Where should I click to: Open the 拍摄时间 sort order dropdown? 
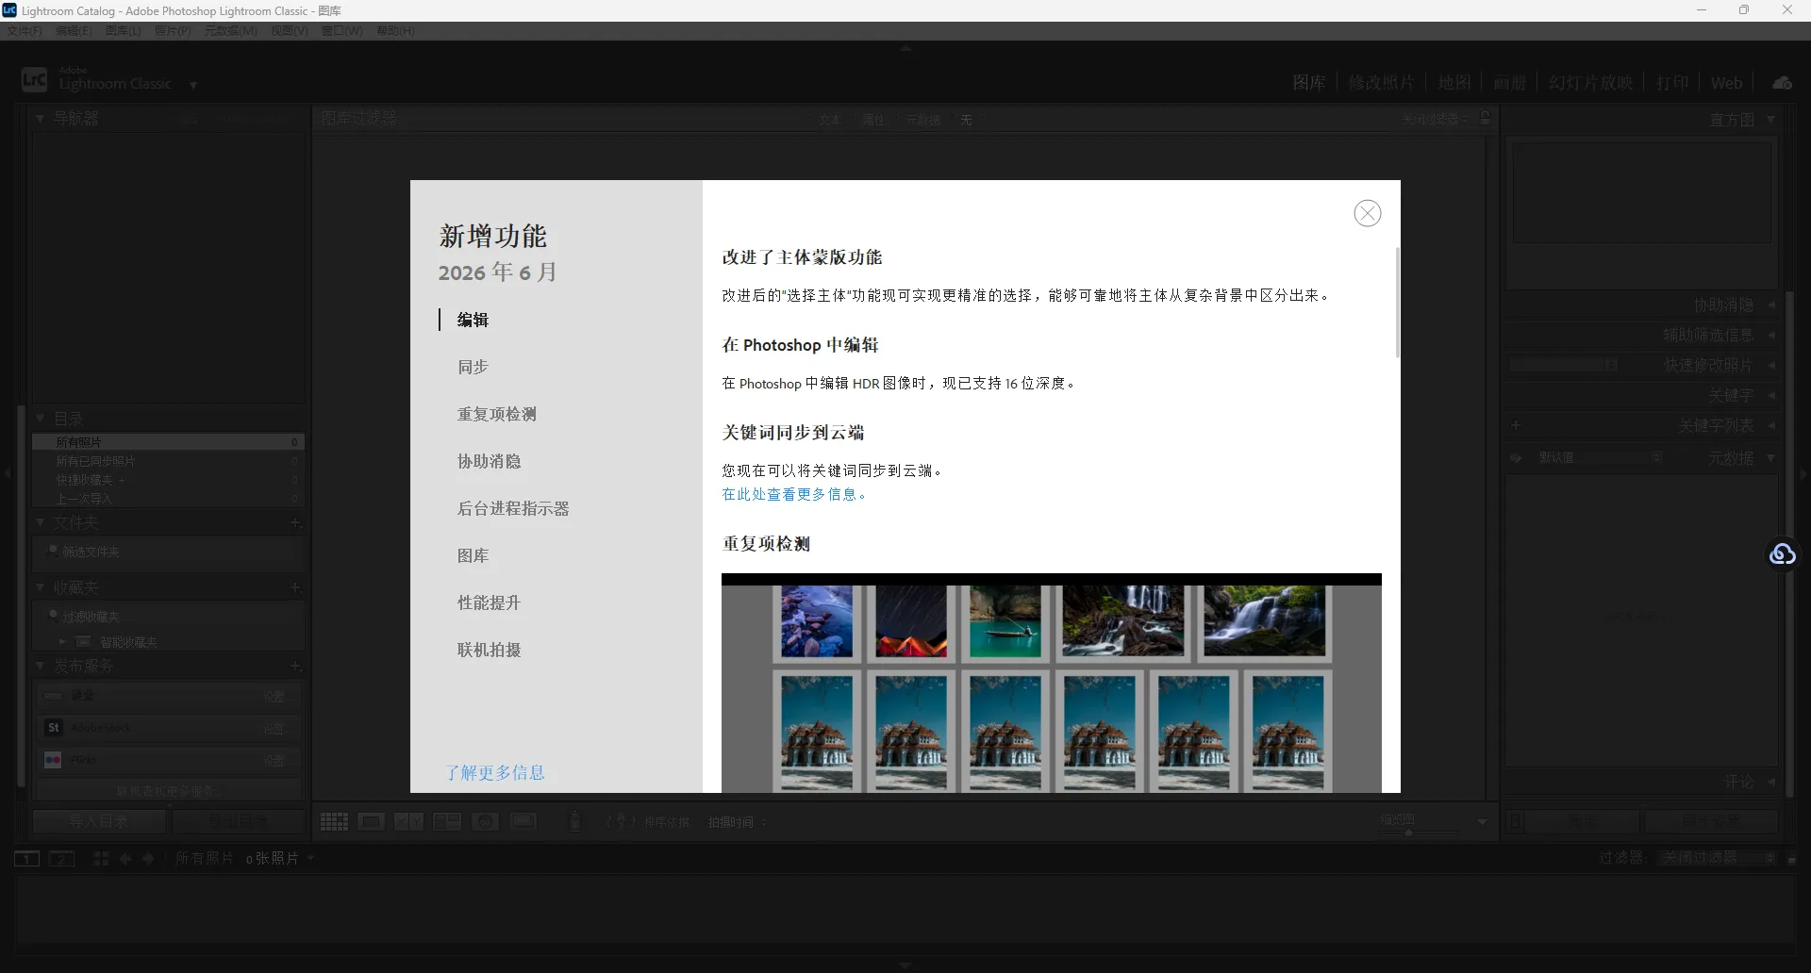click(738, 822)
